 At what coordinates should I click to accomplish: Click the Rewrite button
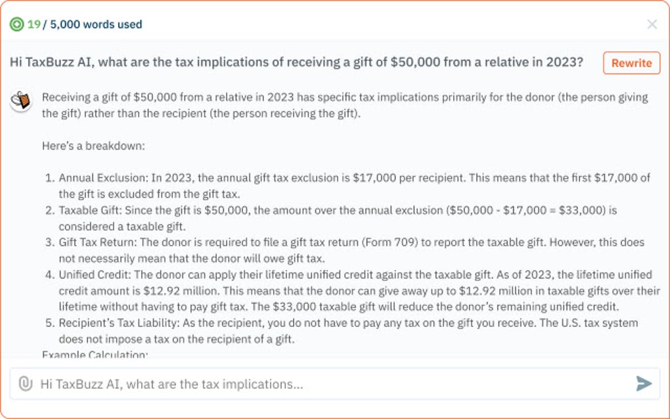click(631, 63)
